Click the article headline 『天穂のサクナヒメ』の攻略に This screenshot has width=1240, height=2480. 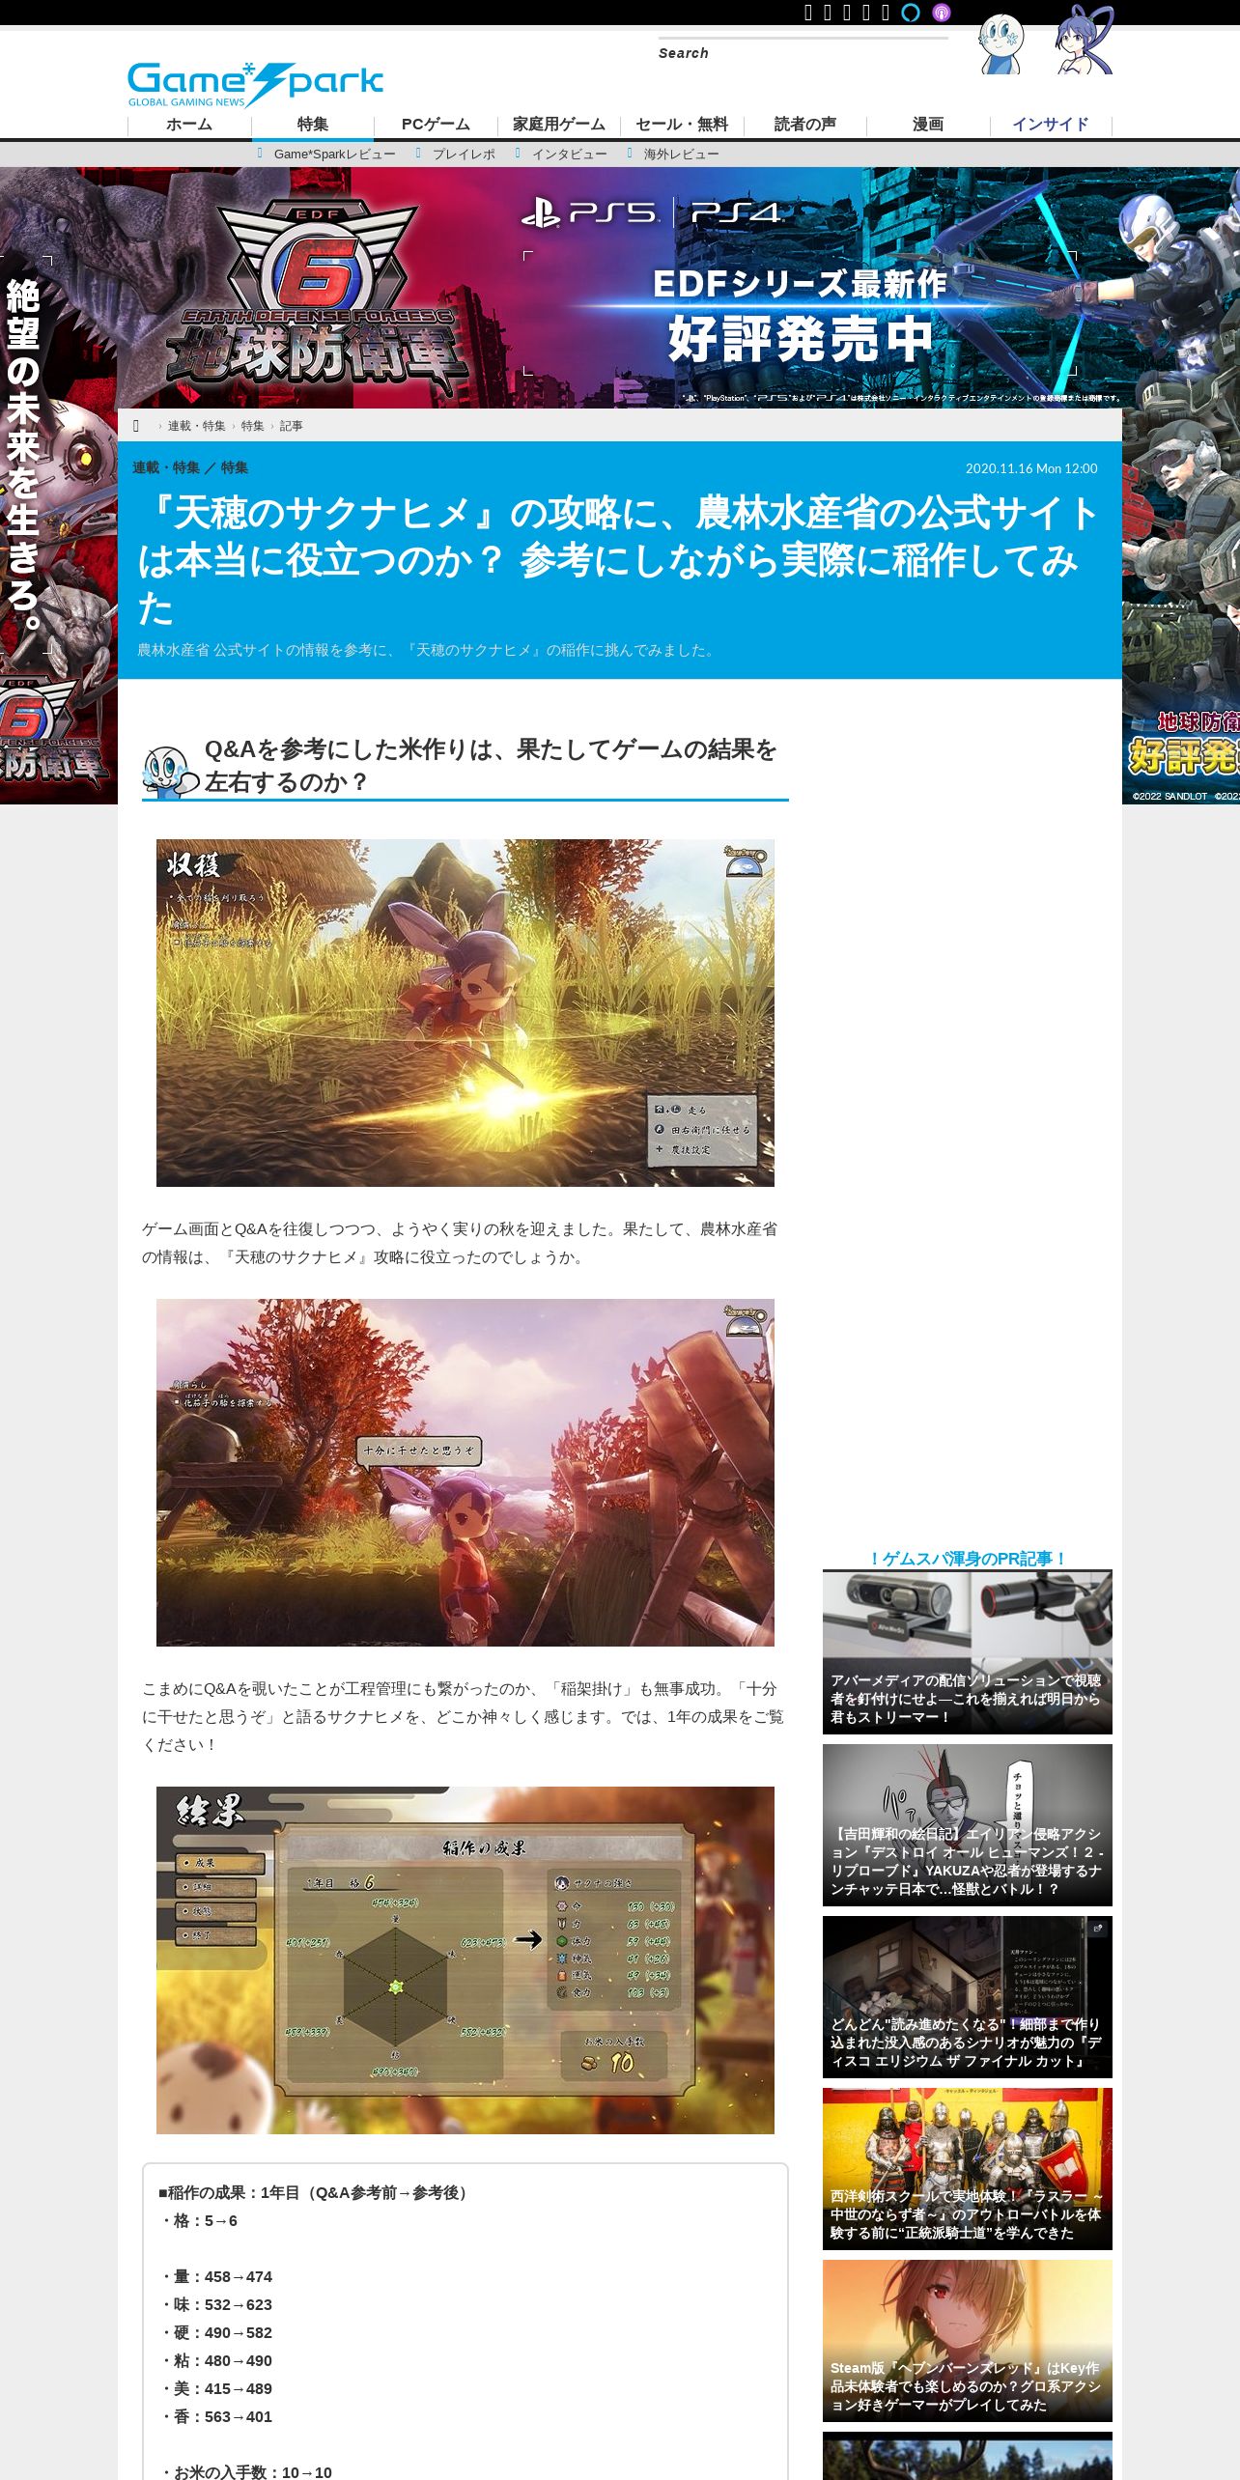[620, 560]
